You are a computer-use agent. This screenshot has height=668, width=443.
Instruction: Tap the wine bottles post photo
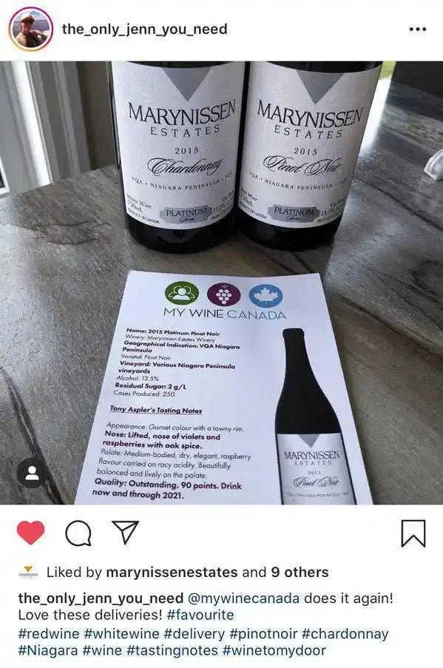pos(222,283)
